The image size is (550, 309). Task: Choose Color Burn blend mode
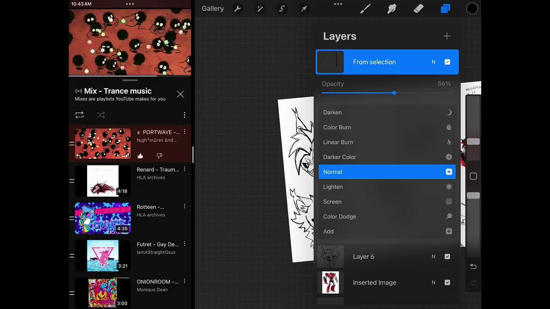tap(387, 127)
